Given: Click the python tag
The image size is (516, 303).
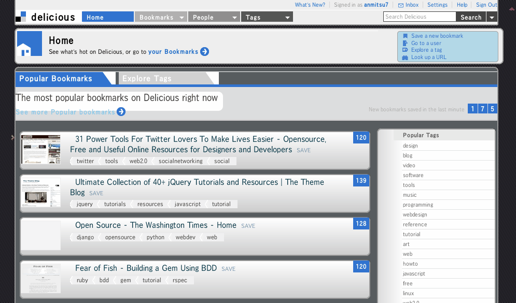Looking at the screenshot, I should coord(156,237).
